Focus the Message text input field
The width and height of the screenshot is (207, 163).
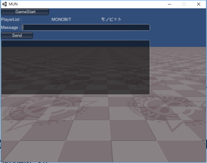click(x=86, y=28)
